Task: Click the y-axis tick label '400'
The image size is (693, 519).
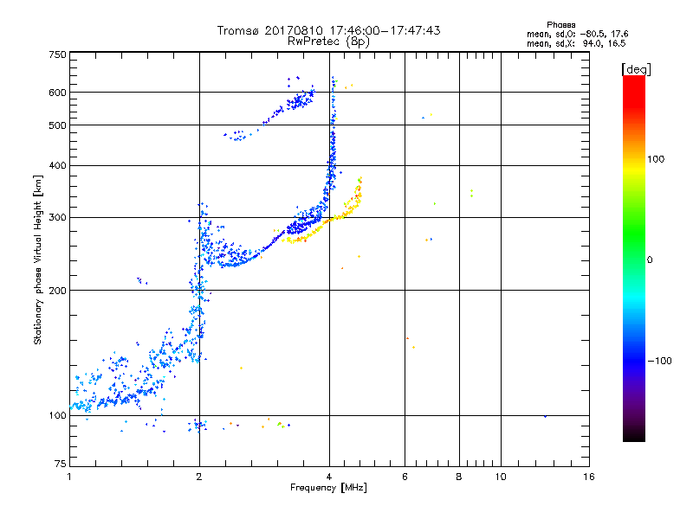Action: [57, 166]
